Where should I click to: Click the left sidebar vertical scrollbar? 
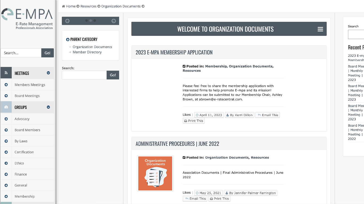coord(56,102)
